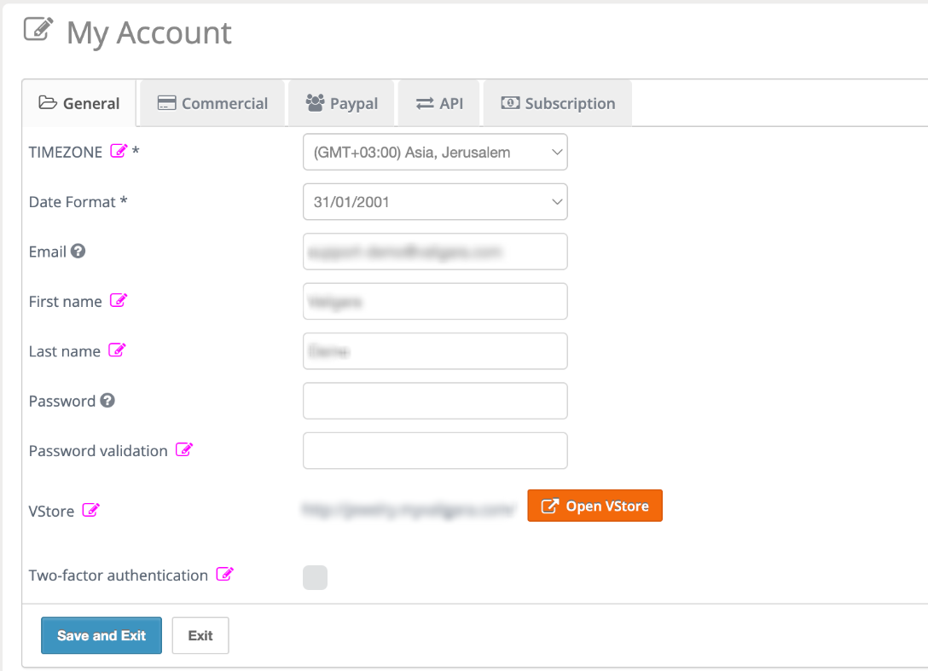Click the edit icon beside Last name

(x=117, y=350)
